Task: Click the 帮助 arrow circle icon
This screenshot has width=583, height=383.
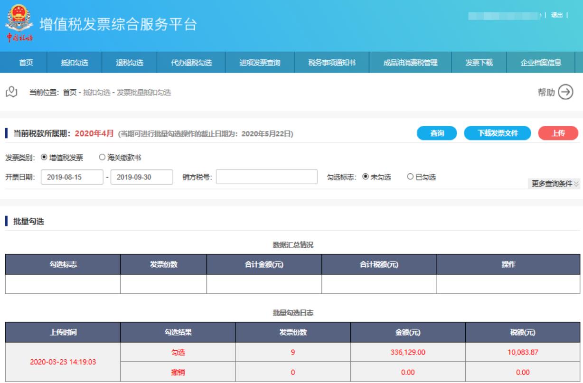Action: click(x=565, y=92)
